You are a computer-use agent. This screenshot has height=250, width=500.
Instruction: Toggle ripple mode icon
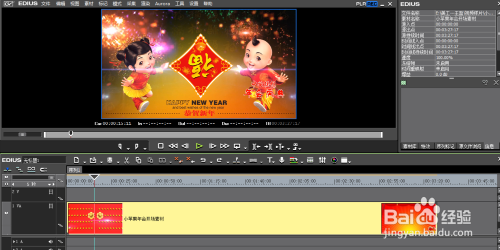(x=19, y=170)
